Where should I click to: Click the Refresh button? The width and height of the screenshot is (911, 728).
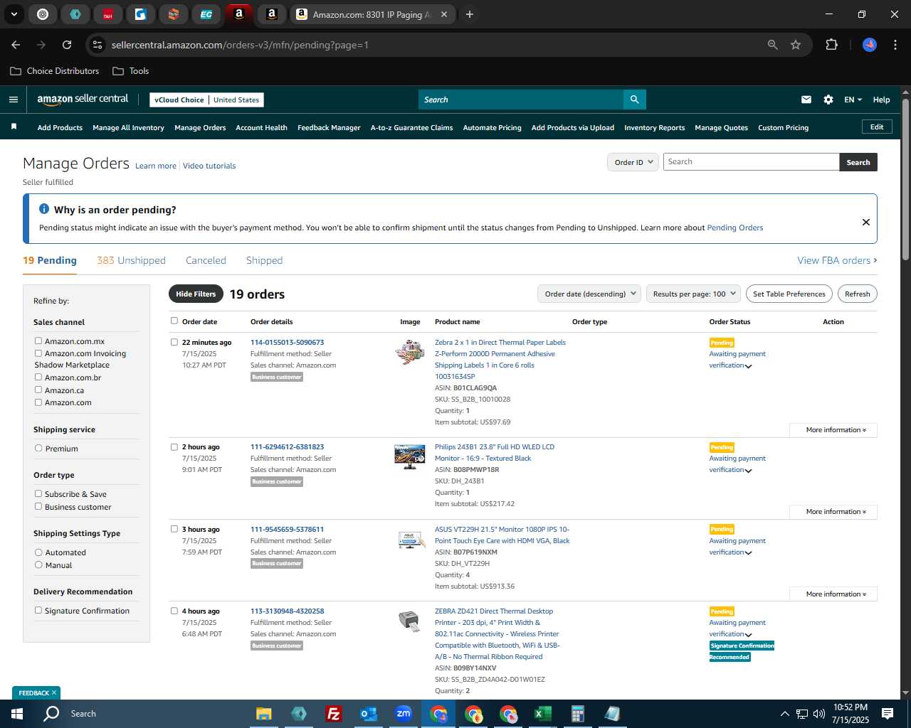(857, 294)
